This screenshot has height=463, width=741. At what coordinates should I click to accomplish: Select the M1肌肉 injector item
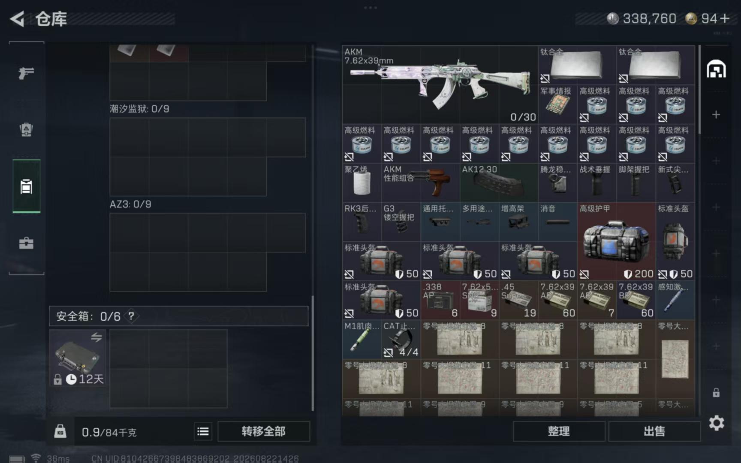click(x=361, y=340)
